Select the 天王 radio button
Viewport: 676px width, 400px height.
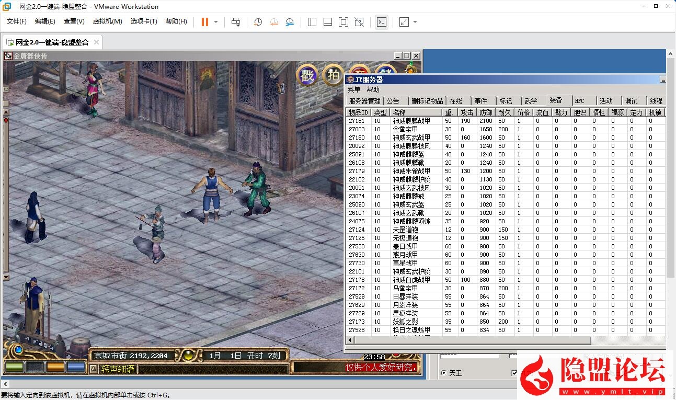pos(444,373)
